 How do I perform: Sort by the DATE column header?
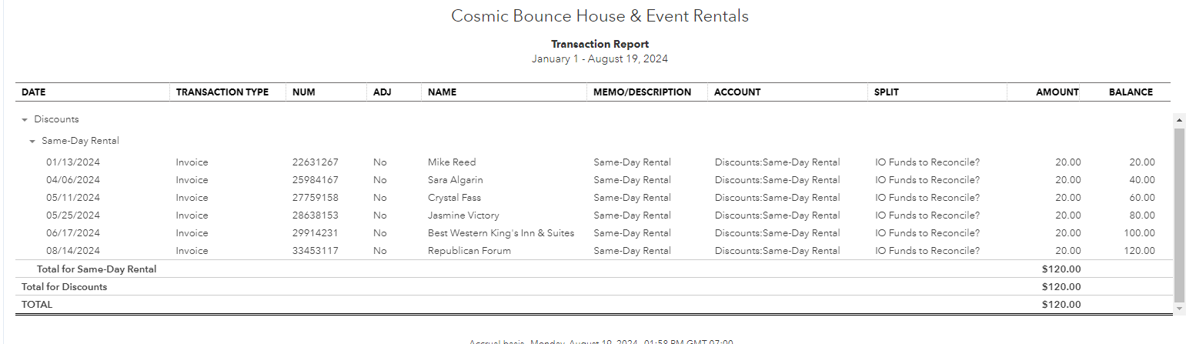coord(34,92)
